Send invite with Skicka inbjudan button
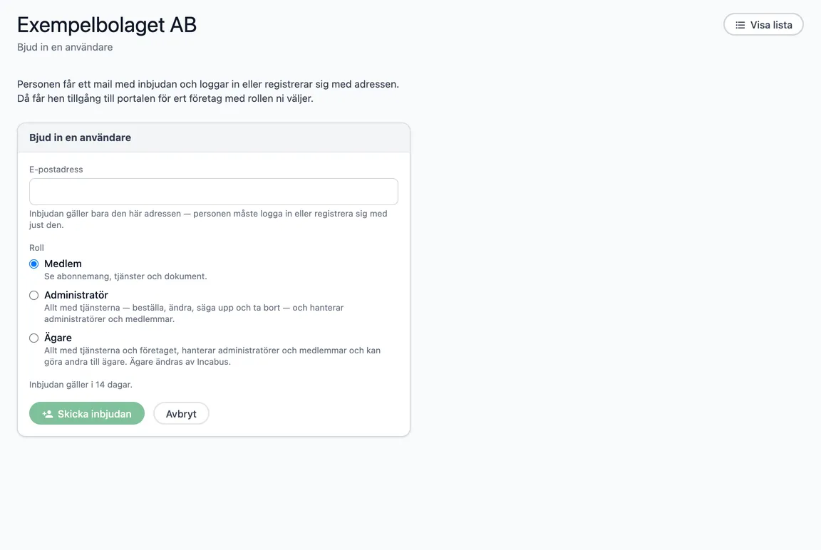The width and height of the screenshot is (821, 550). [87, 413]
